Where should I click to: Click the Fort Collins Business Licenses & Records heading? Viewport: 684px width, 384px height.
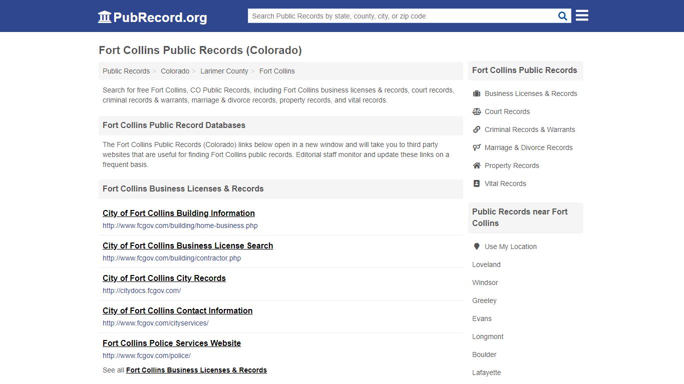pyautogui.click(x=183, y=188)
